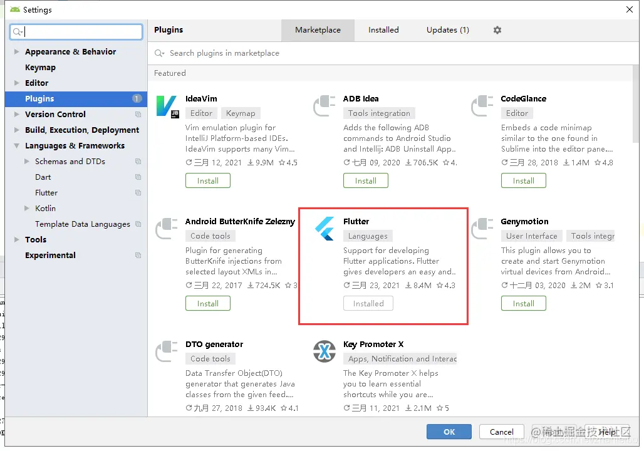Click the DTO generator plugin icon
Screen dimensions: 644x451
click(x=167, y=351)
